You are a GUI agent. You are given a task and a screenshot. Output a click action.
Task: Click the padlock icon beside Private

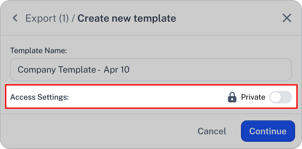[232, 97]
